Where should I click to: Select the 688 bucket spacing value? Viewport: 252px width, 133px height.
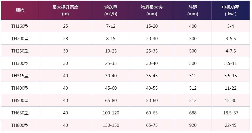pyautogui.click(x=193, y=113)
